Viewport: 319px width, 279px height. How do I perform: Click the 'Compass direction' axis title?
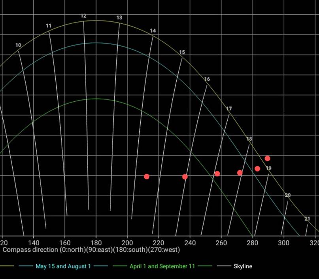(x=91, y=250)
